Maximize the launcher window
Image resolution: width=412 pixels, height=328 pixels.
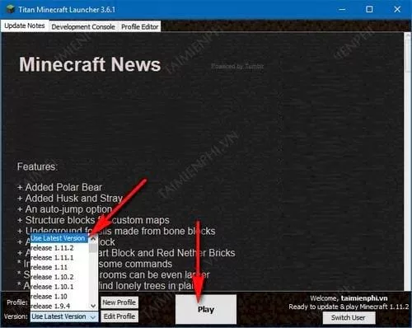[369, 9]
